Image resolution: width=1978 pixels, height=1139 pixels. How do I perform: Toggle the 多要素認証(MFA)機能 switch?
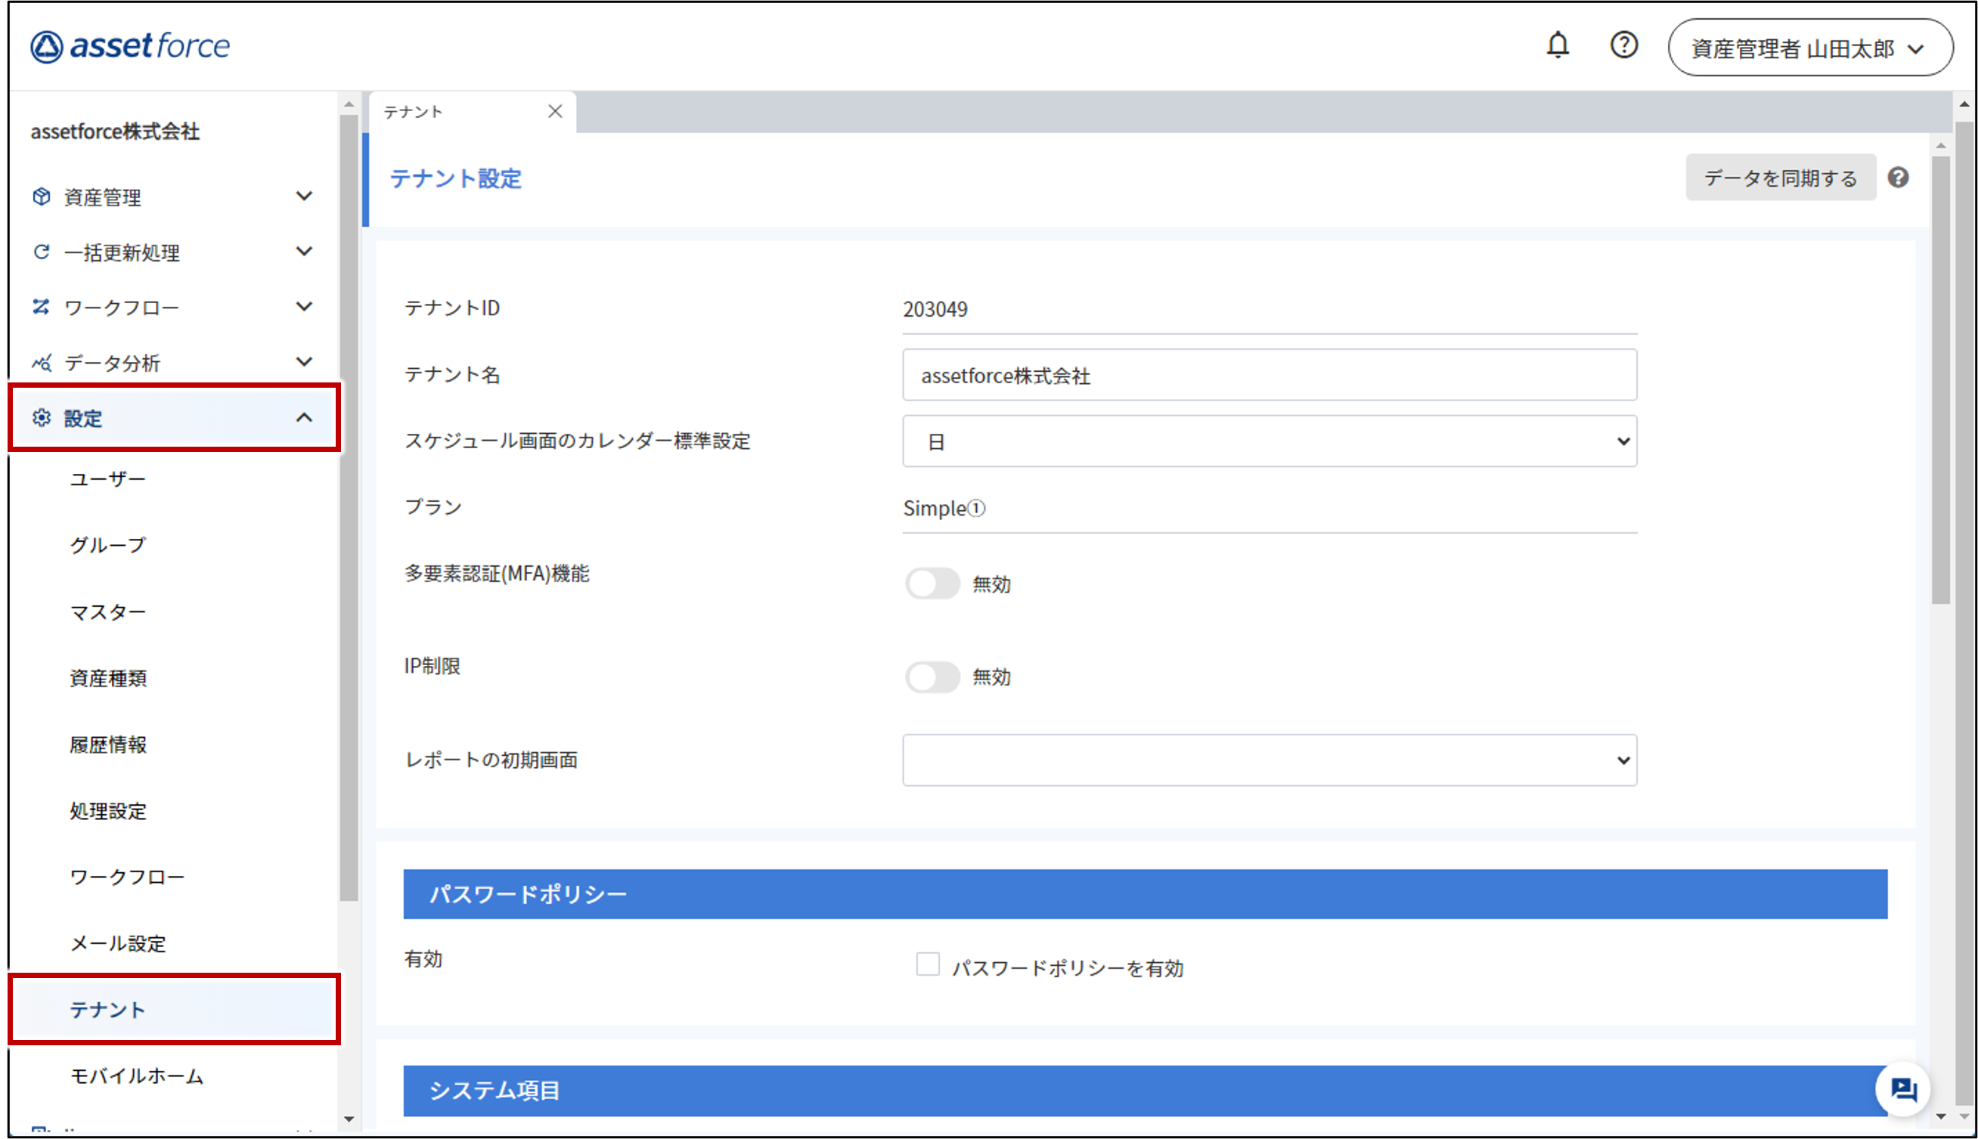(932, 583)
